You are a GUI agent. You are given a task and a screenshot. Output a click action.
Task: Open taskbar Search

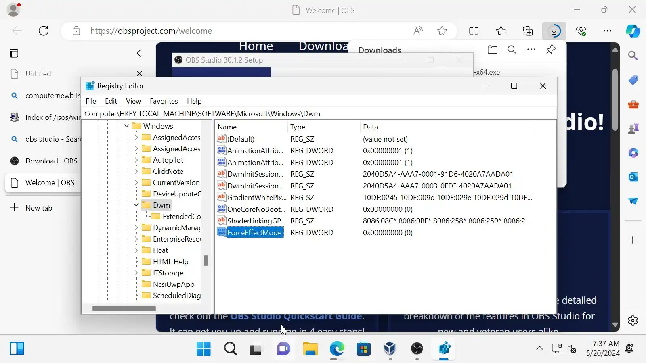(231, 348)
